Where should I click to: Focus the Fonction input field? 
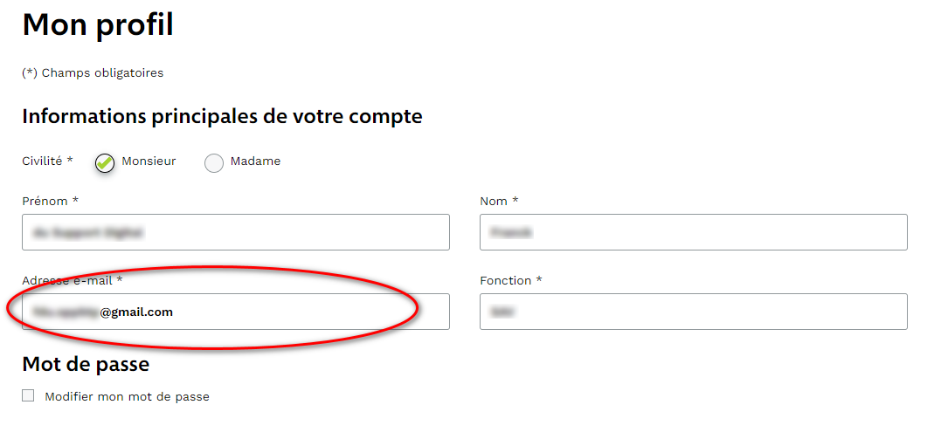(693, 312)
